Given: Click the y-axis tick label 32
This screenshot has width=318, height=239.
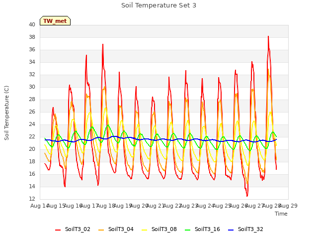Looking at the screenshot, I should coord(32,74).
